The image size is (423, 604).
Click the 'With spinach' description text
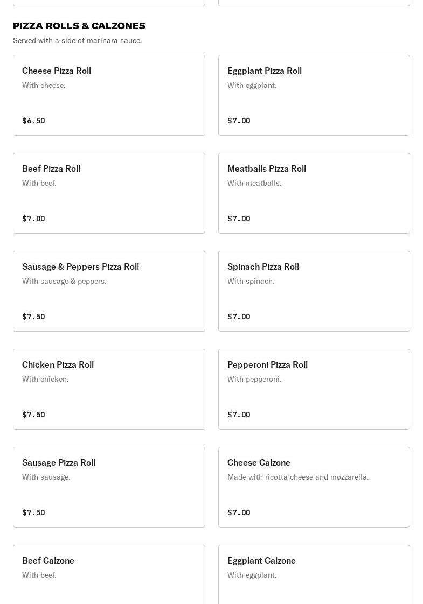pyautogui.click(x=251, y=281)
